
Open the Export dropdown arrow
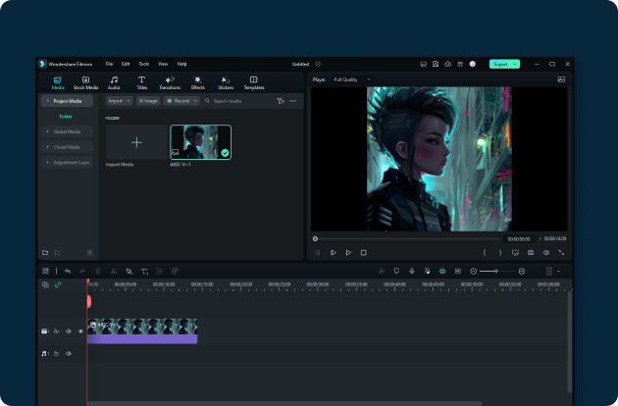pyautogui.click(x=515, y=64)
